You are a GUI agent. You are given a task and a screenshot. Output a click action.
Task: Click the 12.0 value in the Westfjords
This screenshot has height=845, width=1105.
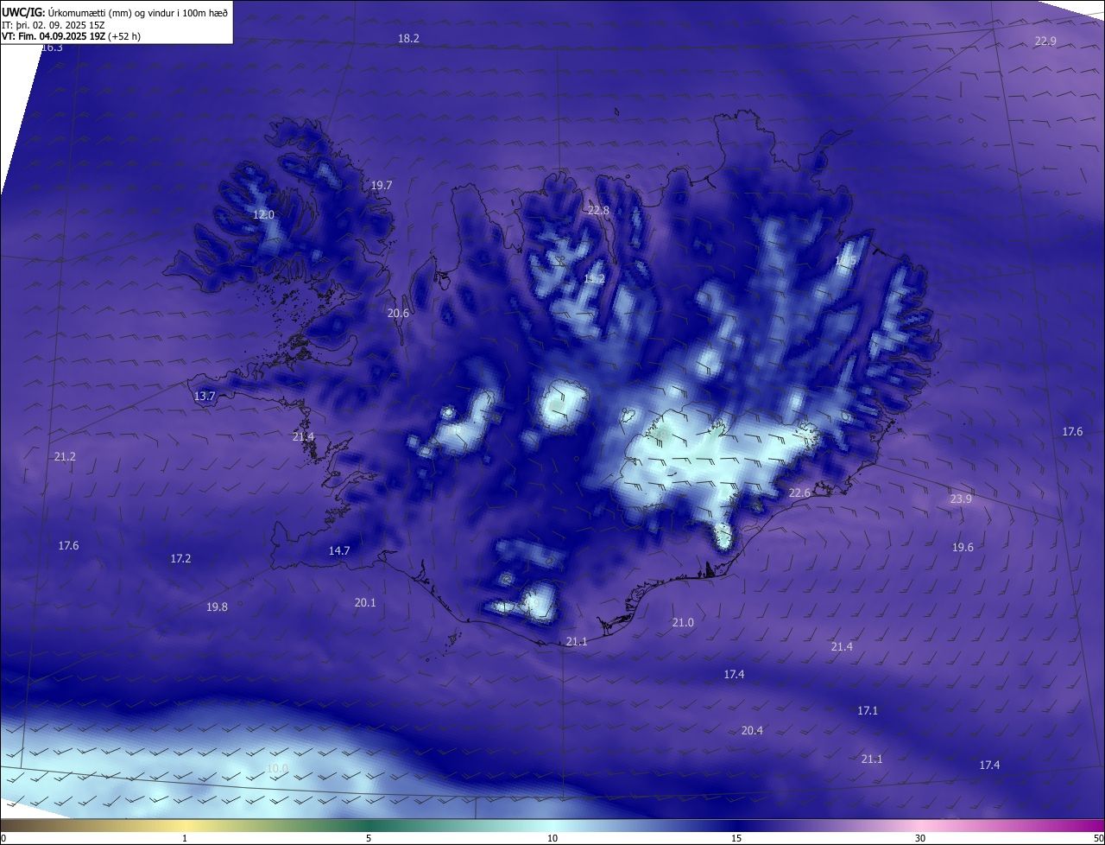(x=263, y=215)
